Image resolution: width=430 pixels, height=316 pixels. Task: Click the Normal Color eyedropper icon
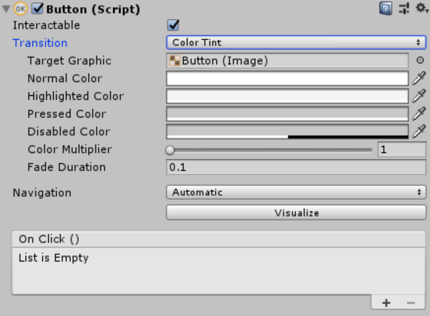[x=419, y=78]
